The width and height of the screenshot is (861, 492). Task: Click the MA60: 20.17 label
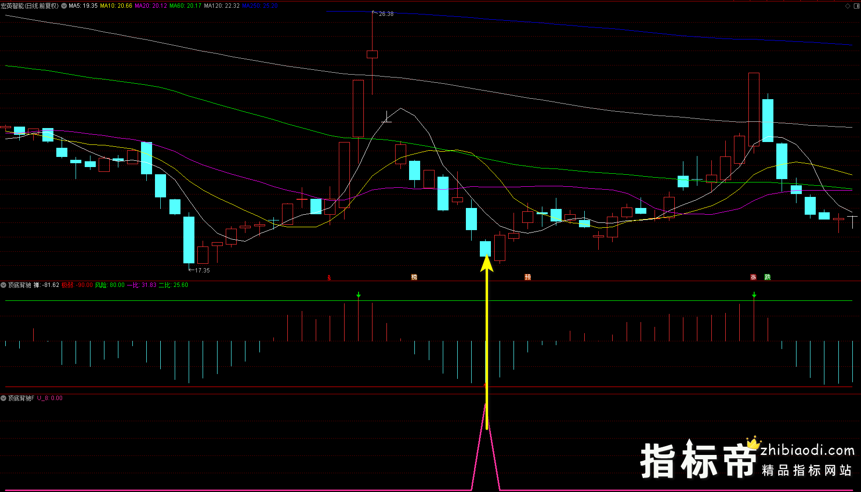[185, 6]
